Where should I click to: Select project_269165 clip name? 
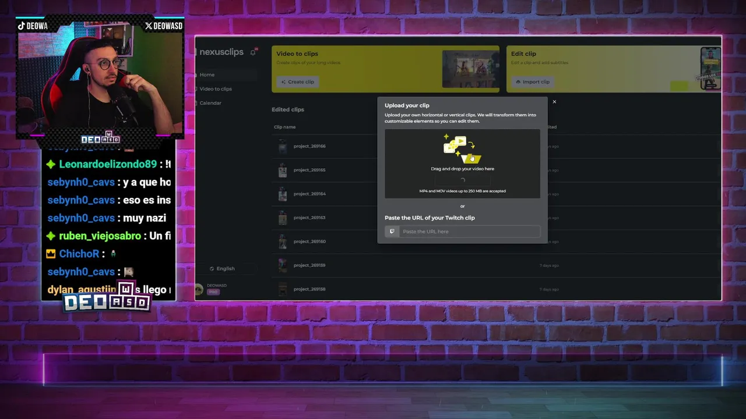point(309,170)
